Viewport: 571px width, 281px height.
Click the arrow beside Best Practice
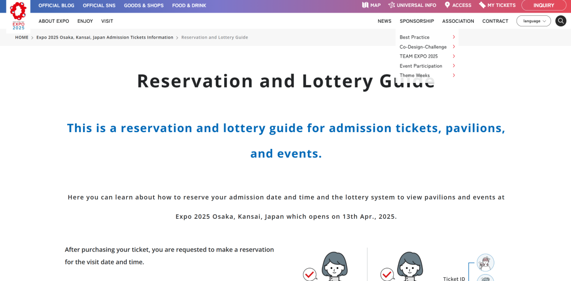[454, 37]
